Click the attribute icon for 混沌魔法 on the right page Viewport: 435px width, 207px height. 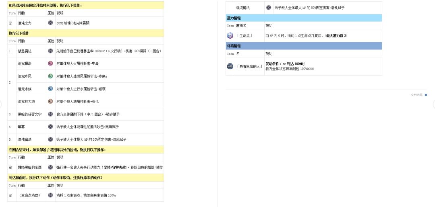tap(269, 8)
